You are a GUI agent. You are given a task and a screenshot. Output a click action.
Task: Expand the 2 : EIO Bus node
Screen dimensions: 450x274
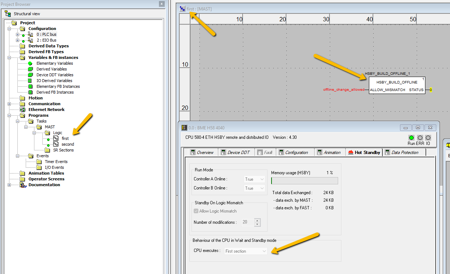tap(17, 40)
